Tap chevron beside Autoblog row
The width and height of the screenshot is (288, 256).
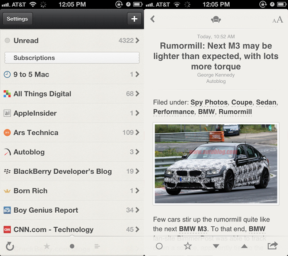point(137,152)
